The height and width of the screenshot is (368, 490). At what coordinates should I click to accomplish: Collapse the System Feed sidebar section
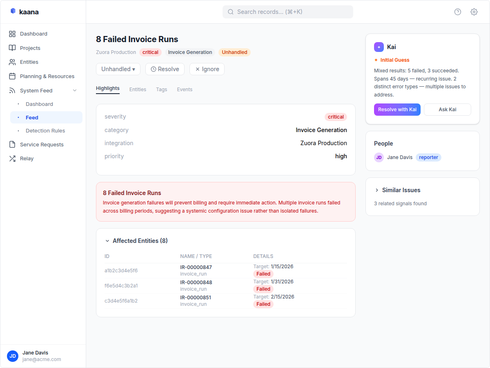[75, 91]
